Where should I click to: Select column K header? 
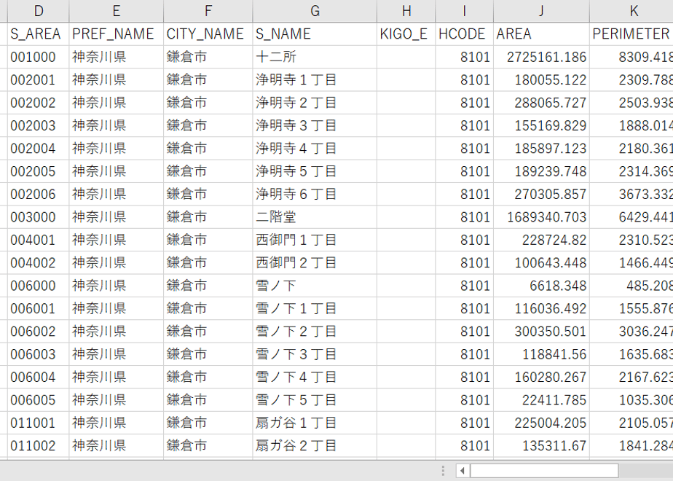tap(631, 11)
